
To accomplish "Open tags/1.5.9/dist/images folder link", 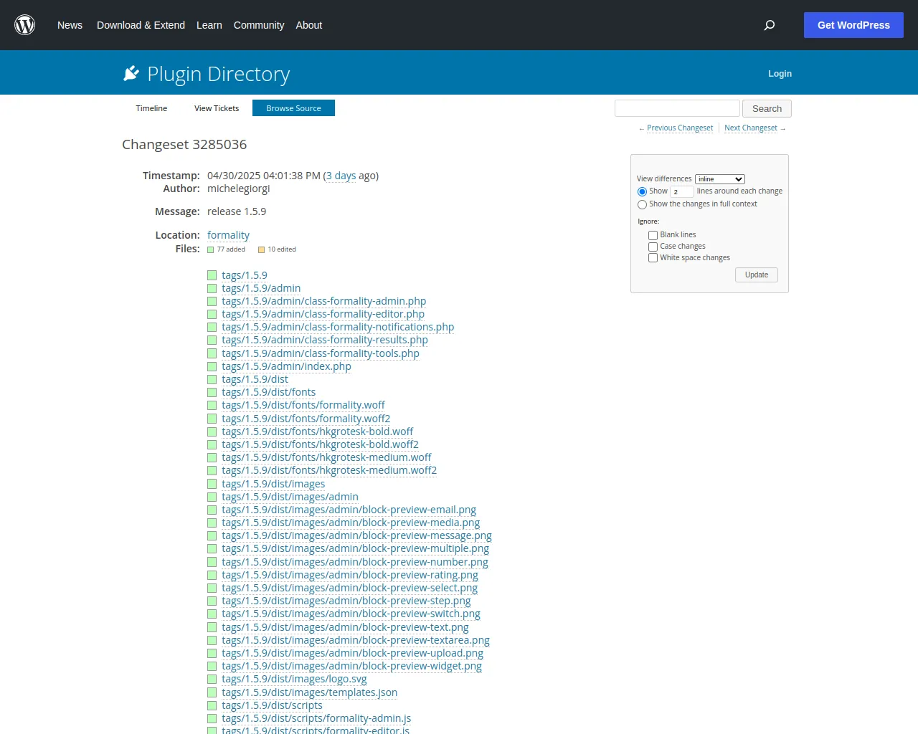I will (273, 484).
